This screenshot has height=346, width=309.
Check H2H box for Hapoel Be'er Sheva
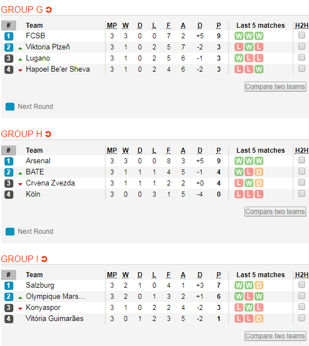302,68
